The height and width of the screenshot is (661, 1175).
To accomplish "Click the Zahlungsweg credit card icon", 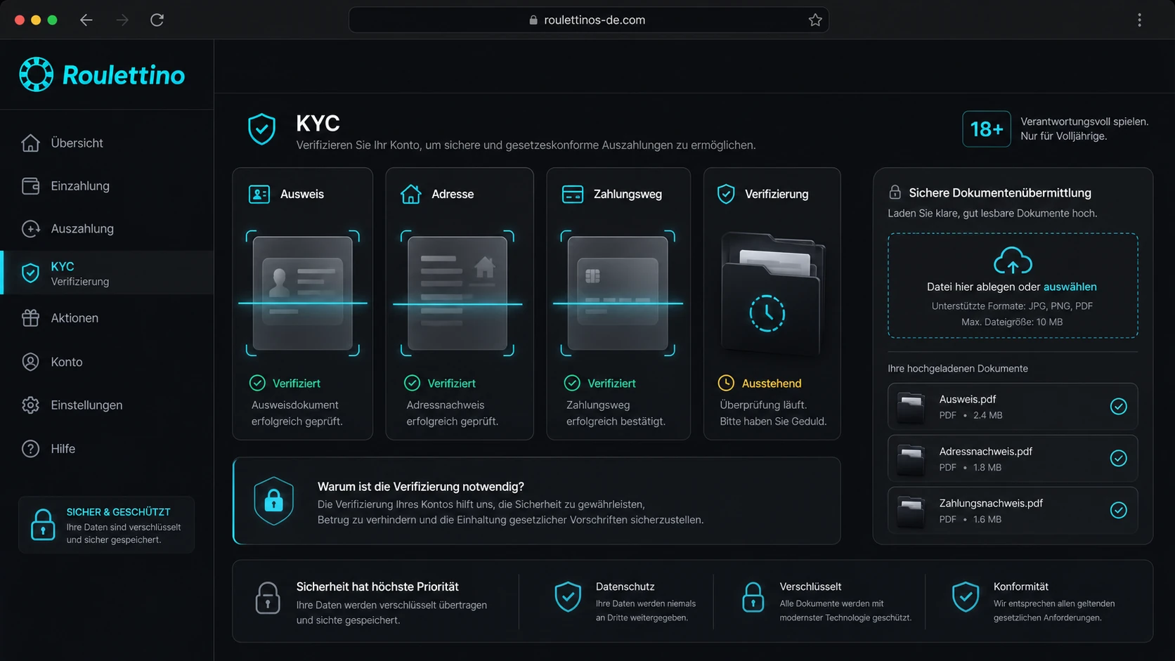I will click(573, 194).
